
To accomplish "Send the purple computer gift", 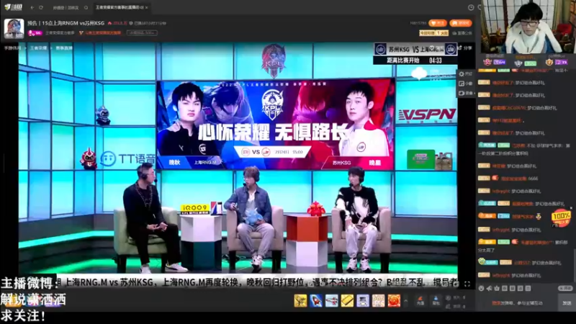I will 363,300.
